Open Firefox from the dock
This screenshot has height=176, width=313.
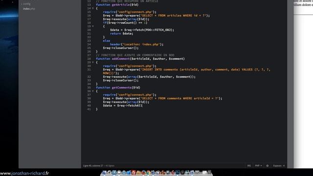tap(143, 173)
